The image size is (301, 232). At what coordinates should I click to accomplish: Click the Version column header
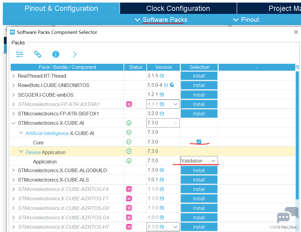(x=163, y=67)
